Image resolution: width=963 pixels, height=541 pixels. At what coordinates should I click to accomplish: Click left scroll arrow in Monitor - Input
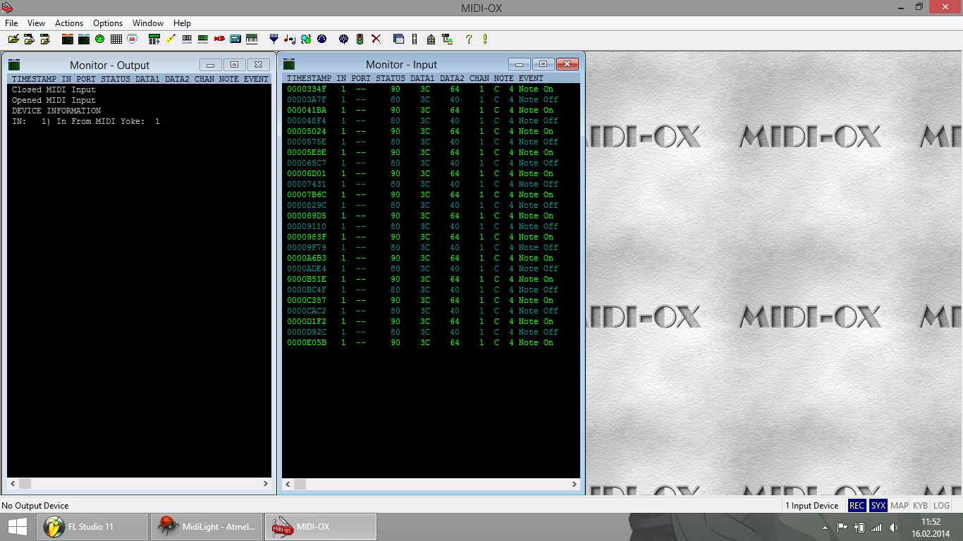click(288, 484)
